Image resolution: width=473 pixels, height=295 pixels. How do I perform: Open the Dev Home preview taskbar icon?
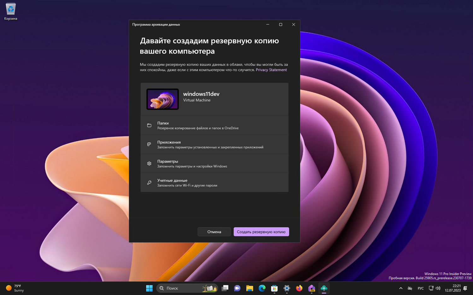[x=312, y=288]
